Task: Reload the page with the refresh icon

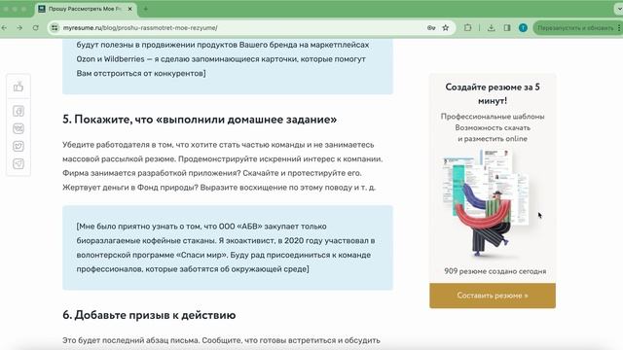Action: 36,28
